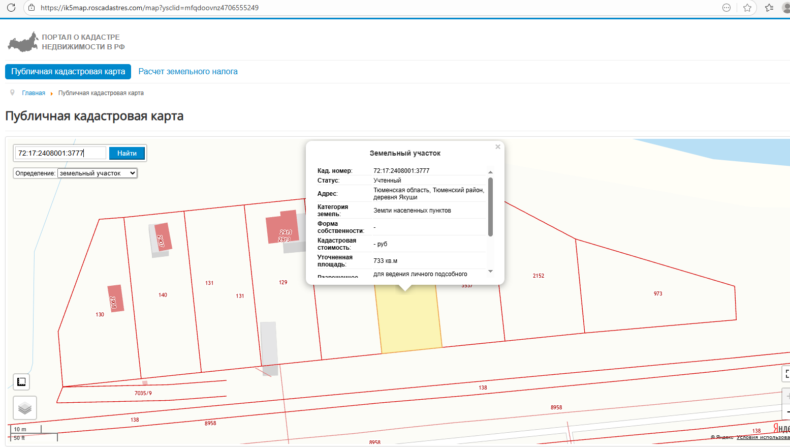Add this page to favorites with the star
Screen dimensions: 790x447
(747, 8)
